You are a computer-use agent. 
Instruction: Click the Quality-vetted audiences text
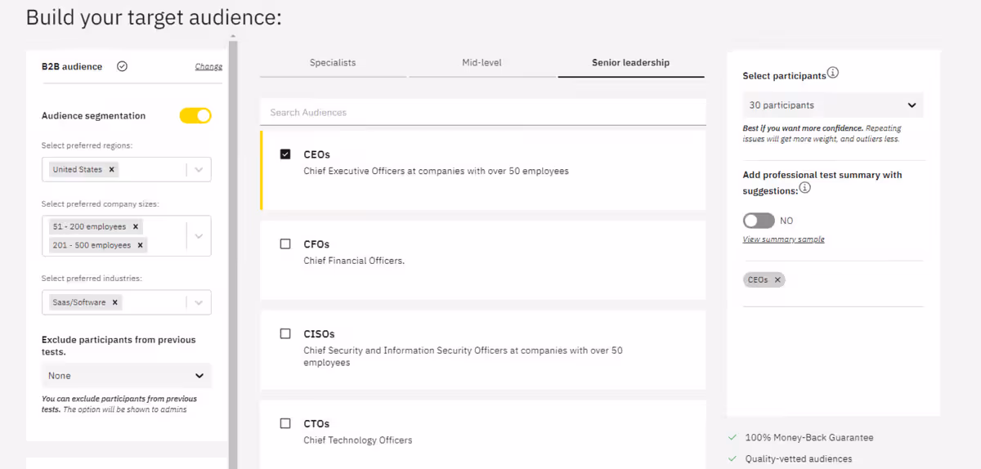(798, 459)
